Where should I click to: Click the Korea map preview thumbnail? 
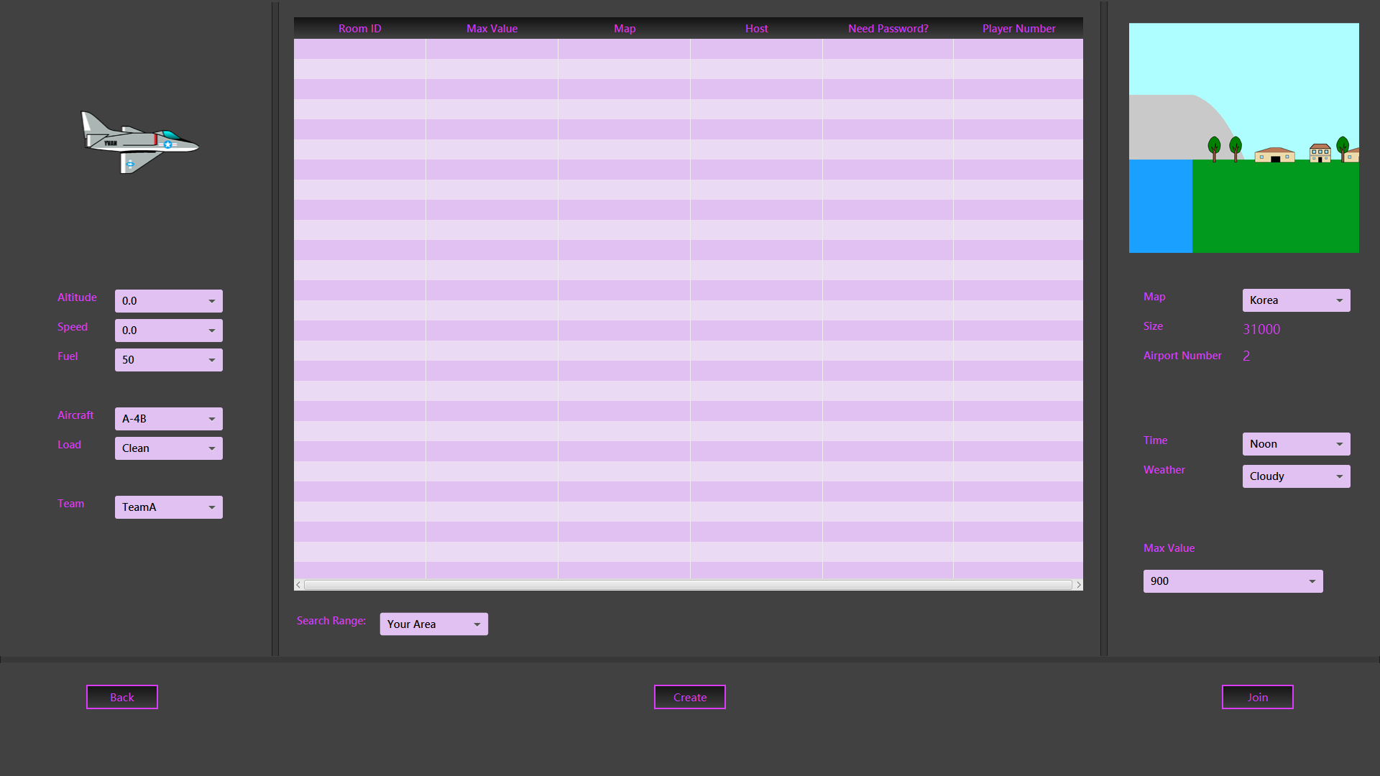[1243, 138]
